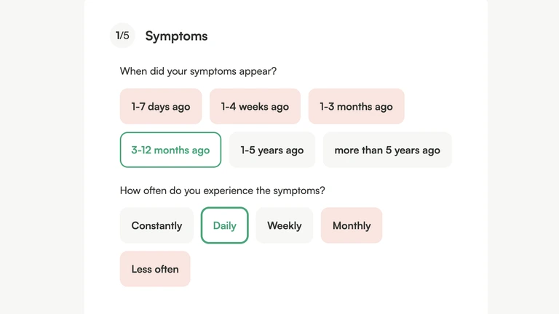This screenshot has width=559, height=314.
Task: Click the selected "3-12 months ago" option
Action: tap(170, 150)
